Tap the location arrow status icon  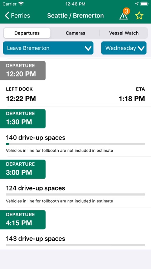[137, 4]
